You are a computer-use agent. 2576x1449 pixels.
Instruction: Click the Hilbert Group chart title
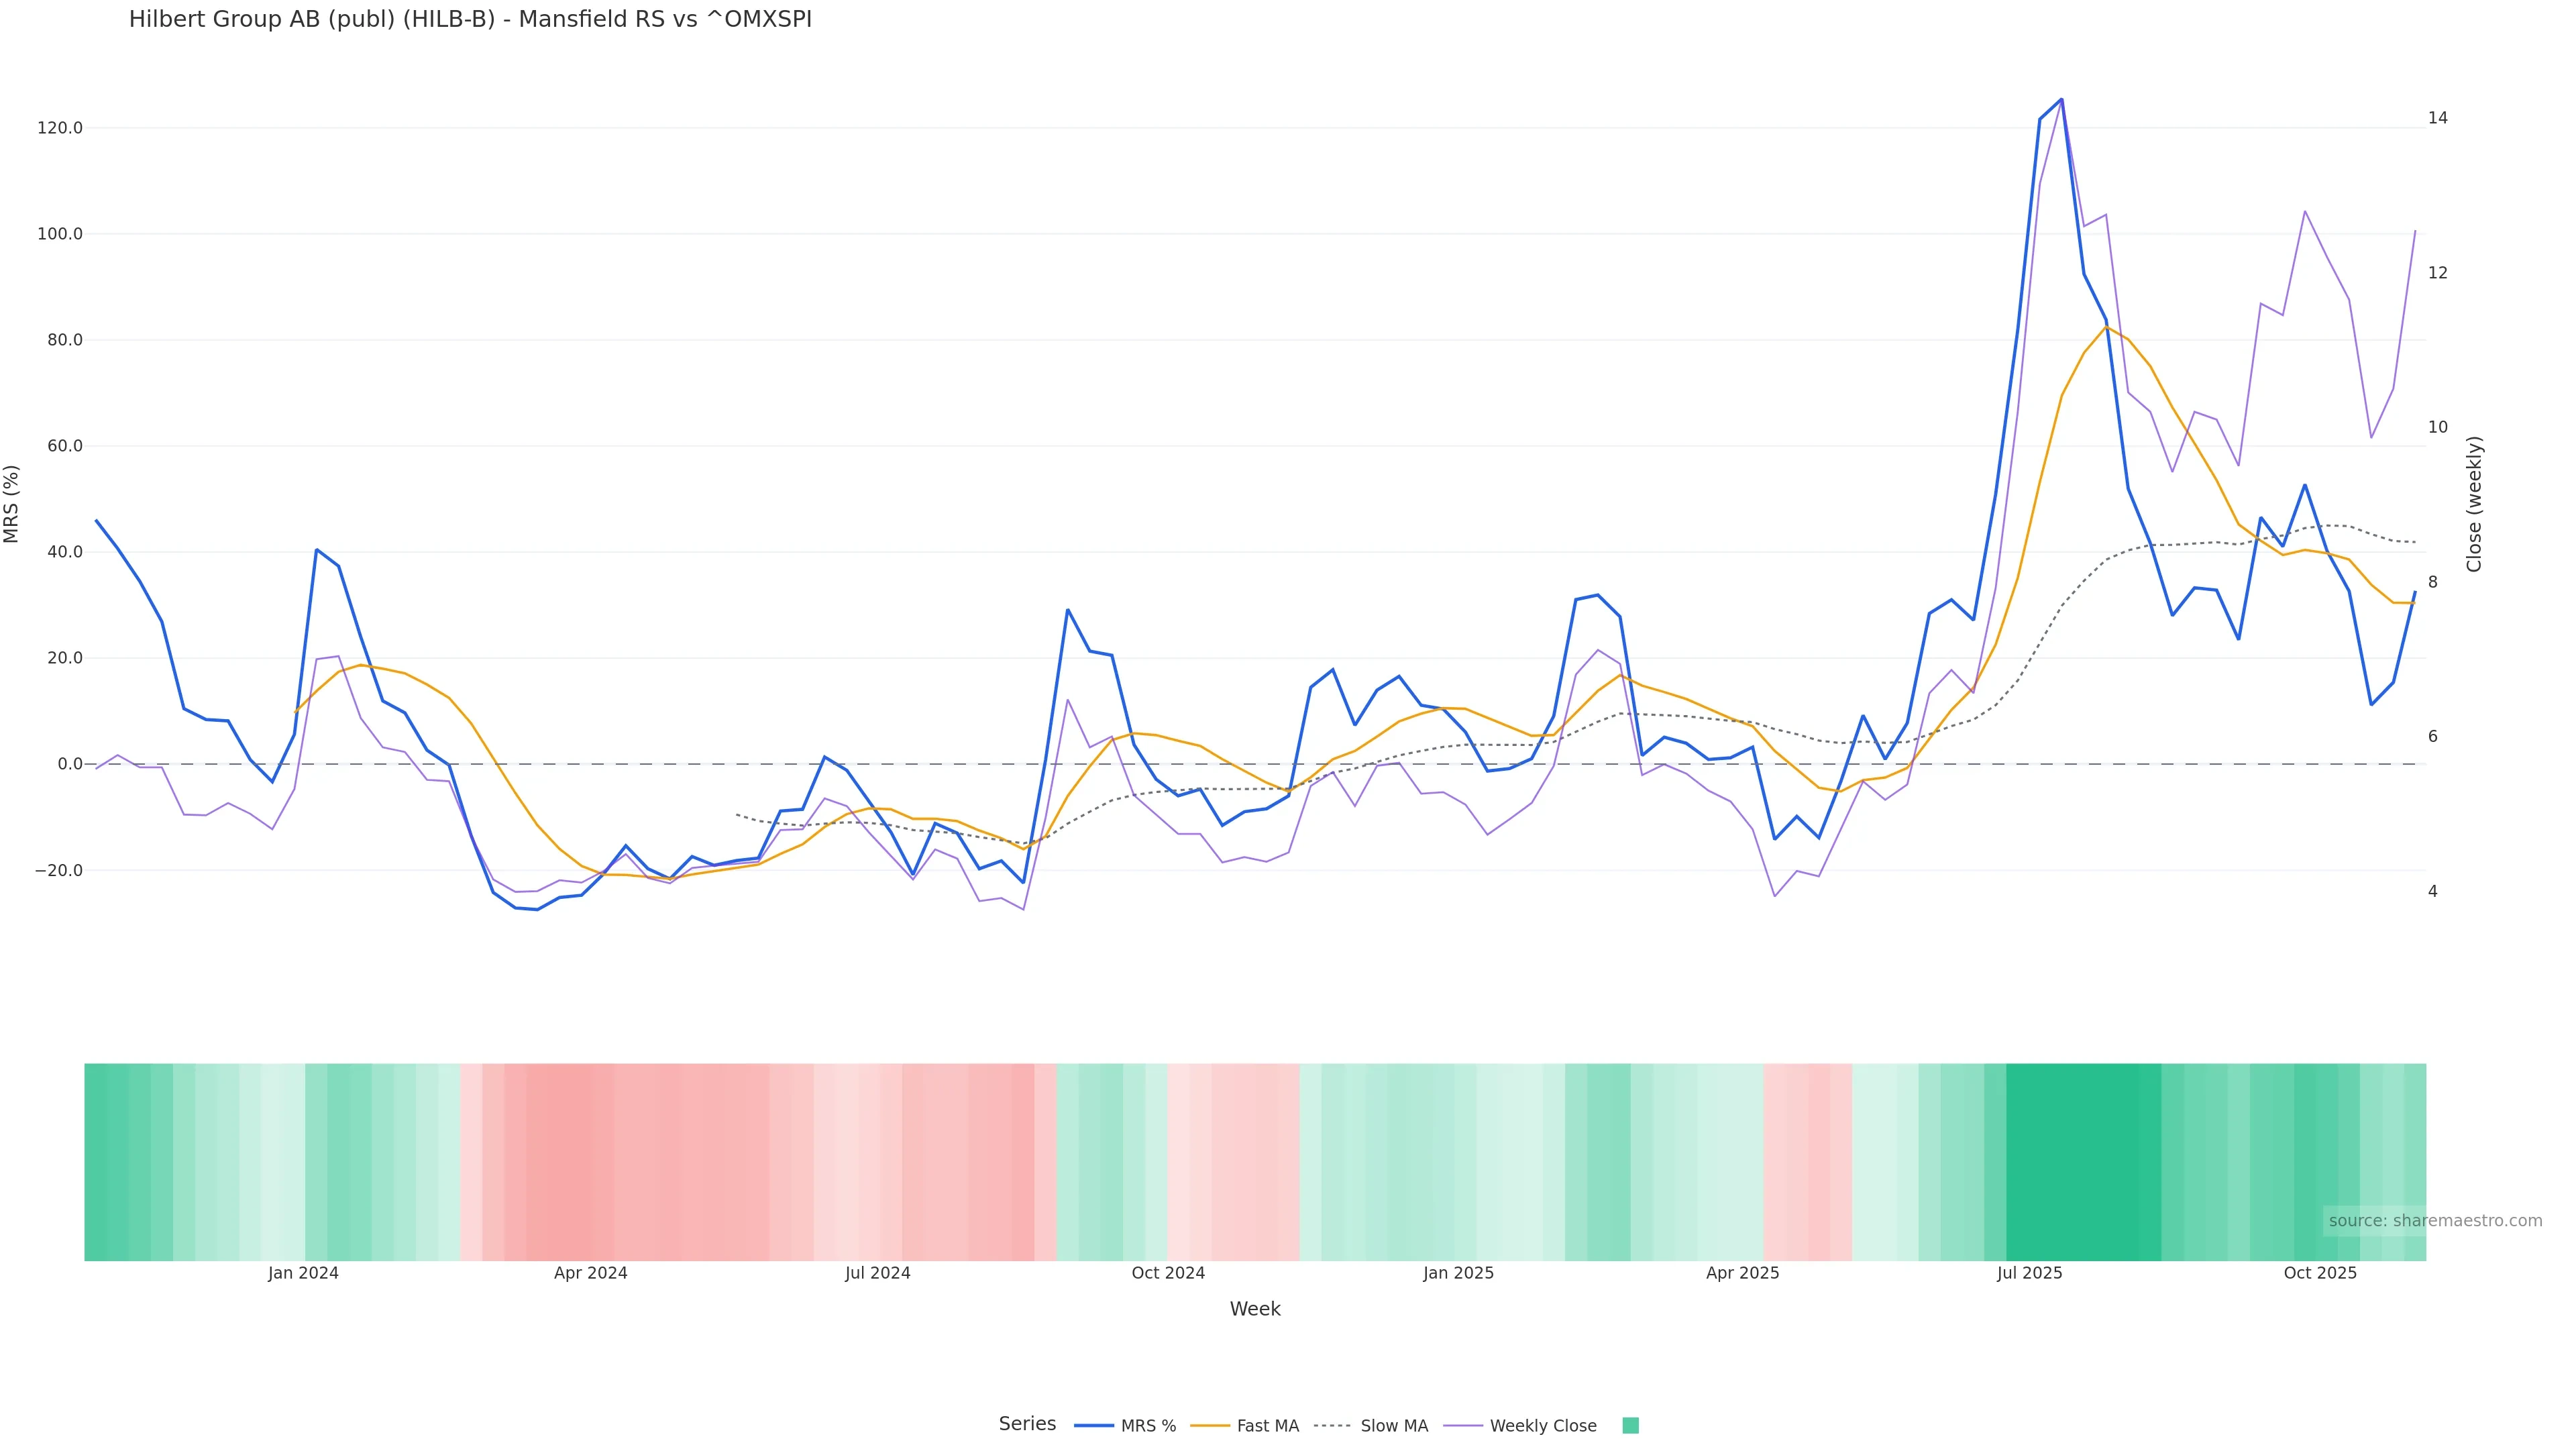point(470,19)
